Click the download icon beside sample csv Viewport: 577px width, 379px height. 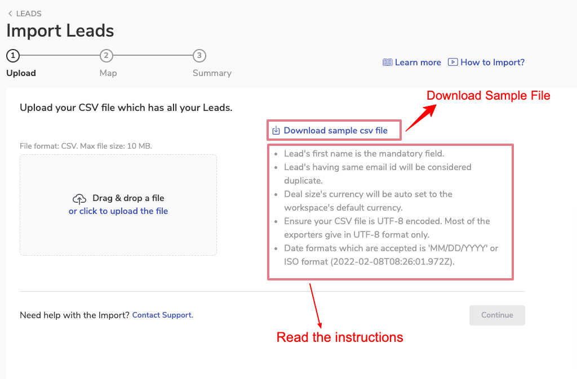(276, 131)
